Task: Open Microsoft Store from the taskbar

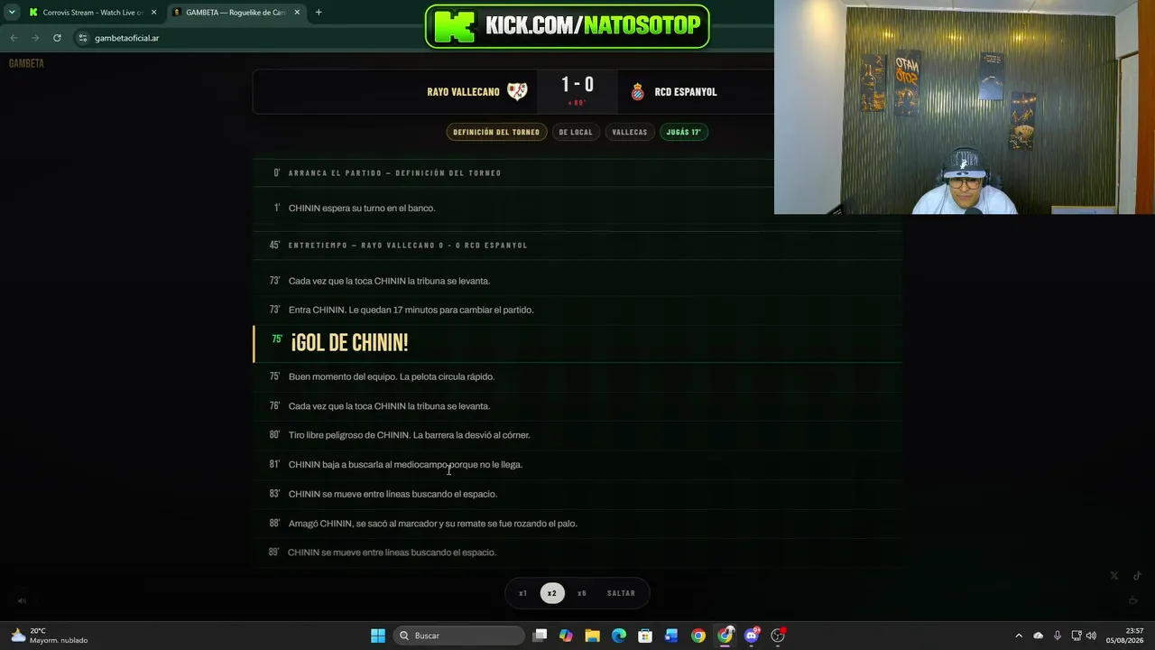Action: coord(645,636)
